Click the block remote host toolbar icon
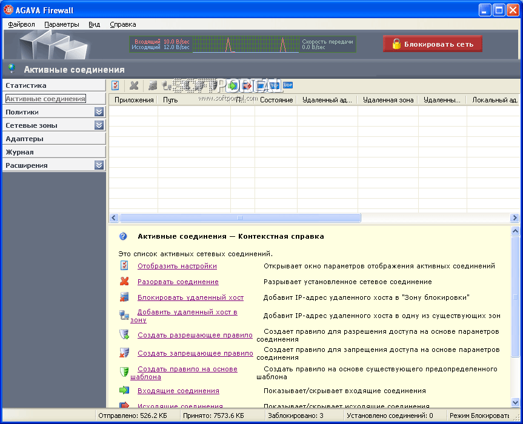523x424 pixels. [x=153, y=85]
